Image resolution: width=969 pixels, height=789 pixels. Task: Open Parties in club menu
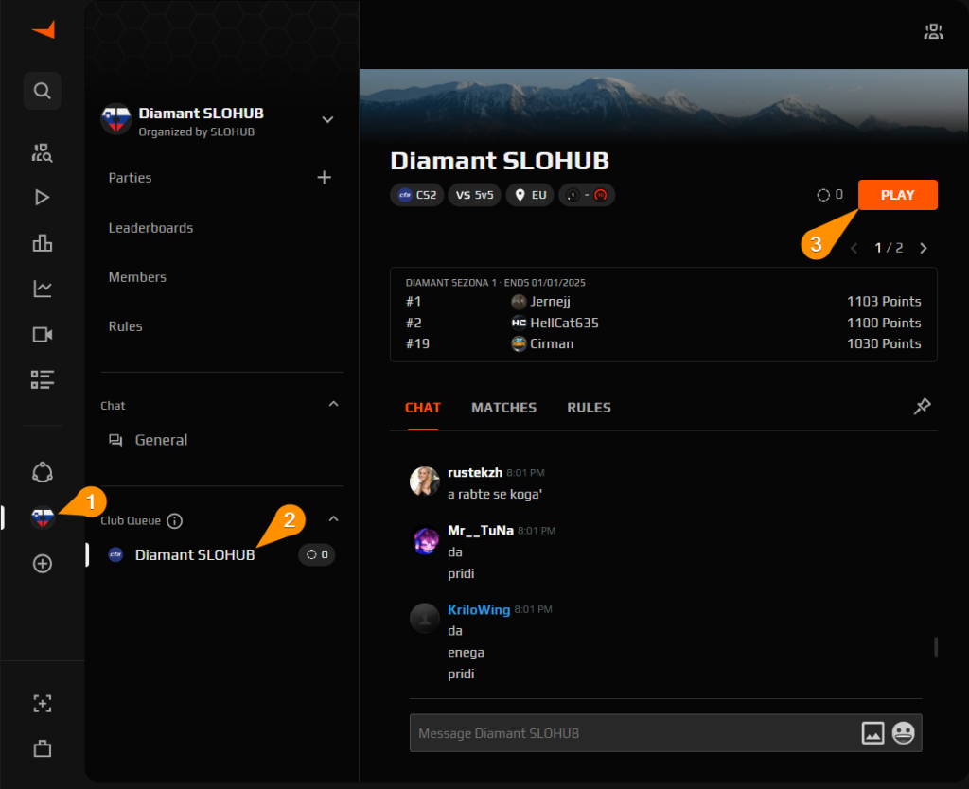tap(130, 178)
